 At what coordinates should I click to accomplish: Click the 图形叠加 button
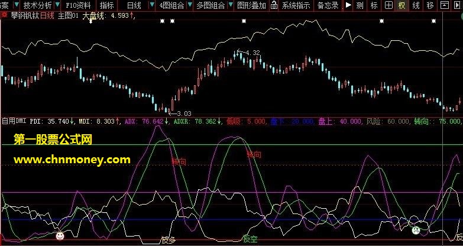click(x=251, y=5)
